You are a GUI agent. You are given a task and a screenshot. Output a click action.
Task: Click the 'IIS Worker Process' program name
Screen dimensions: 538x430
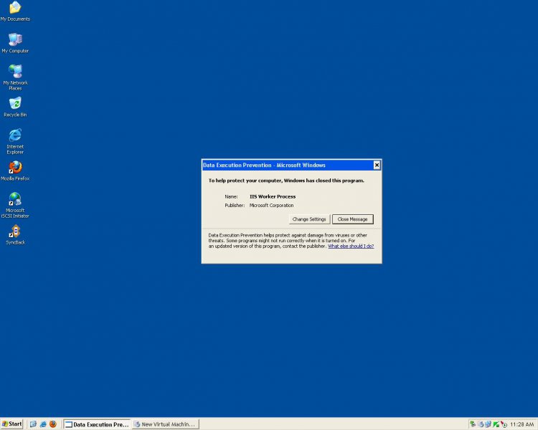[x=273, y=196]
